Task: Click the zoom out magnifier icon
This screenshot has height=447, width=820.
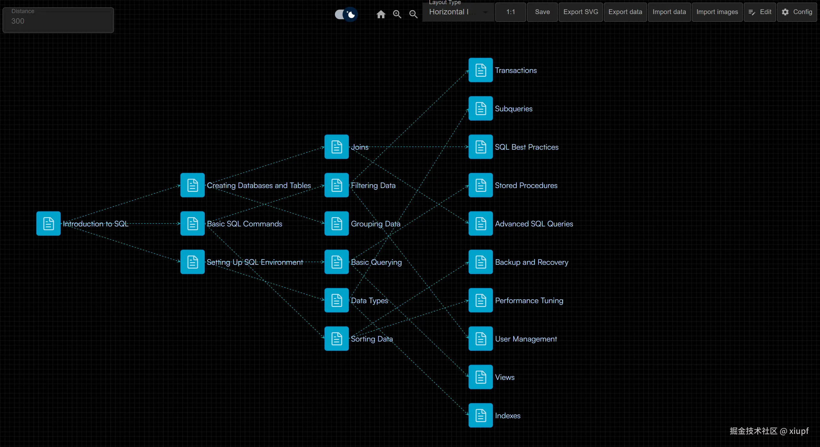Action: click(413, 14)
